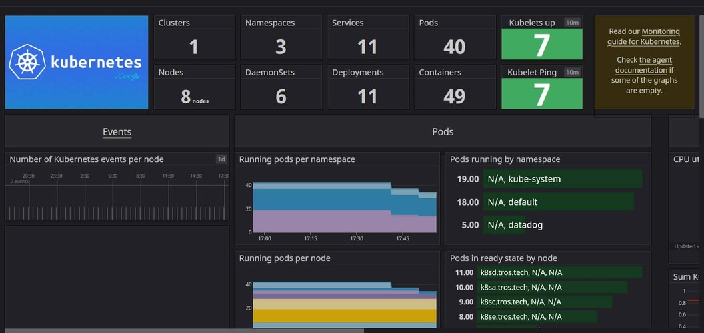The width and height of the screenshot is (704, 333).
Task: Click the Events section header link
Action: [x=117, y=131]
